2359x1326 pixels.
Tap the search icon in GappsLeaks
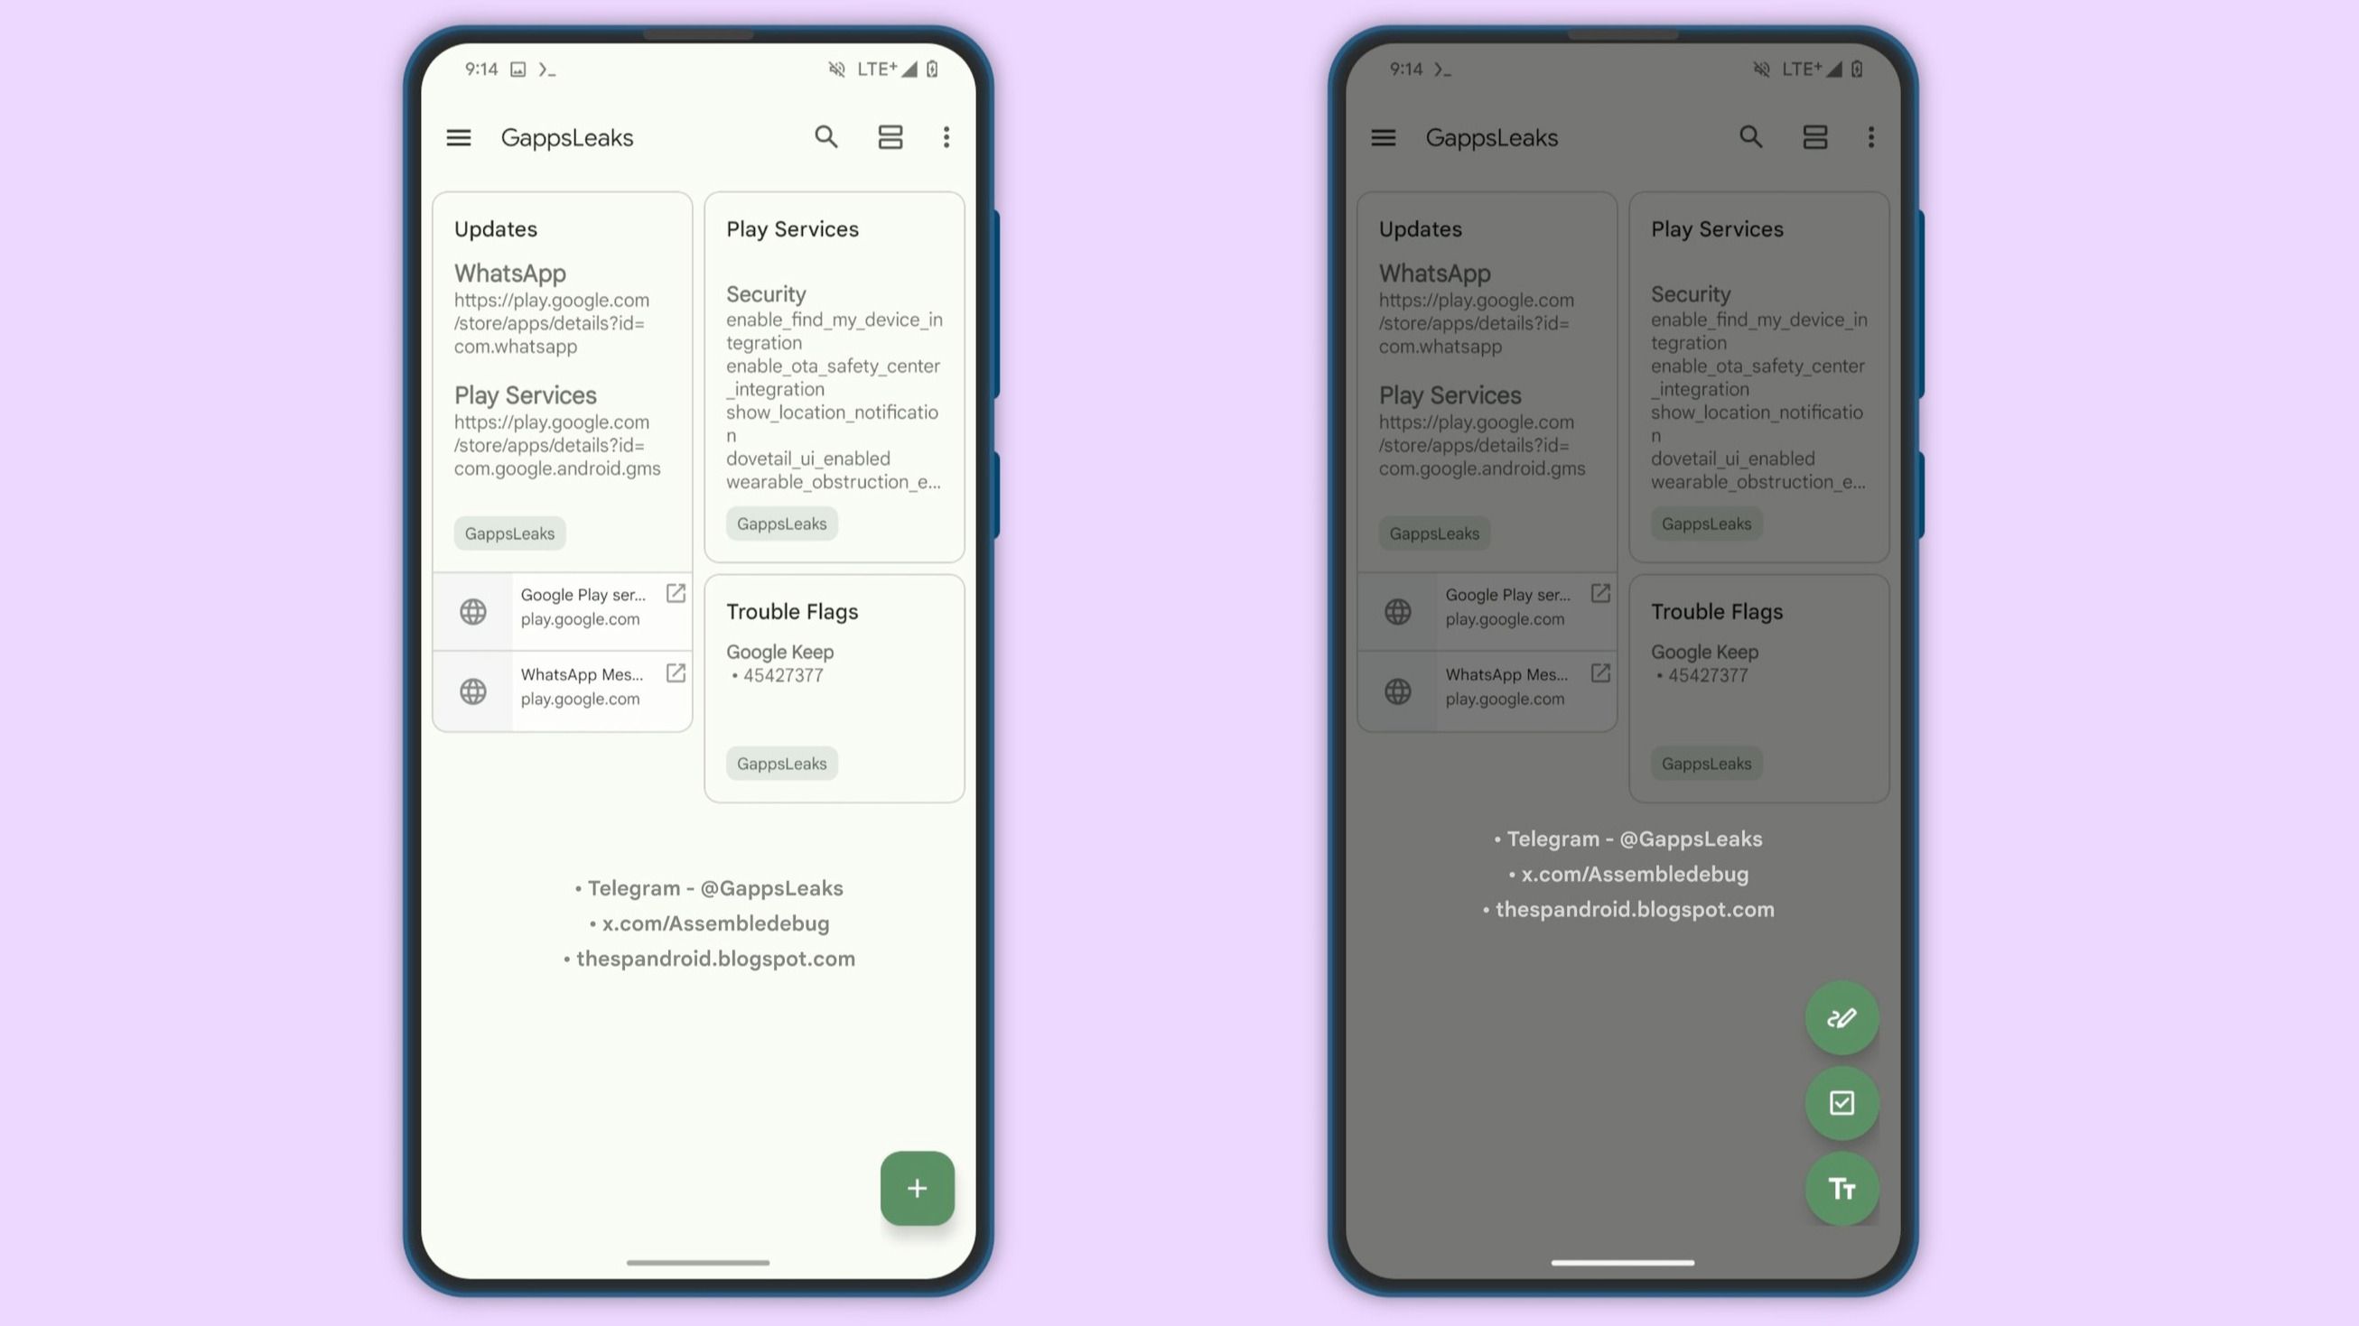coord(826,137)
